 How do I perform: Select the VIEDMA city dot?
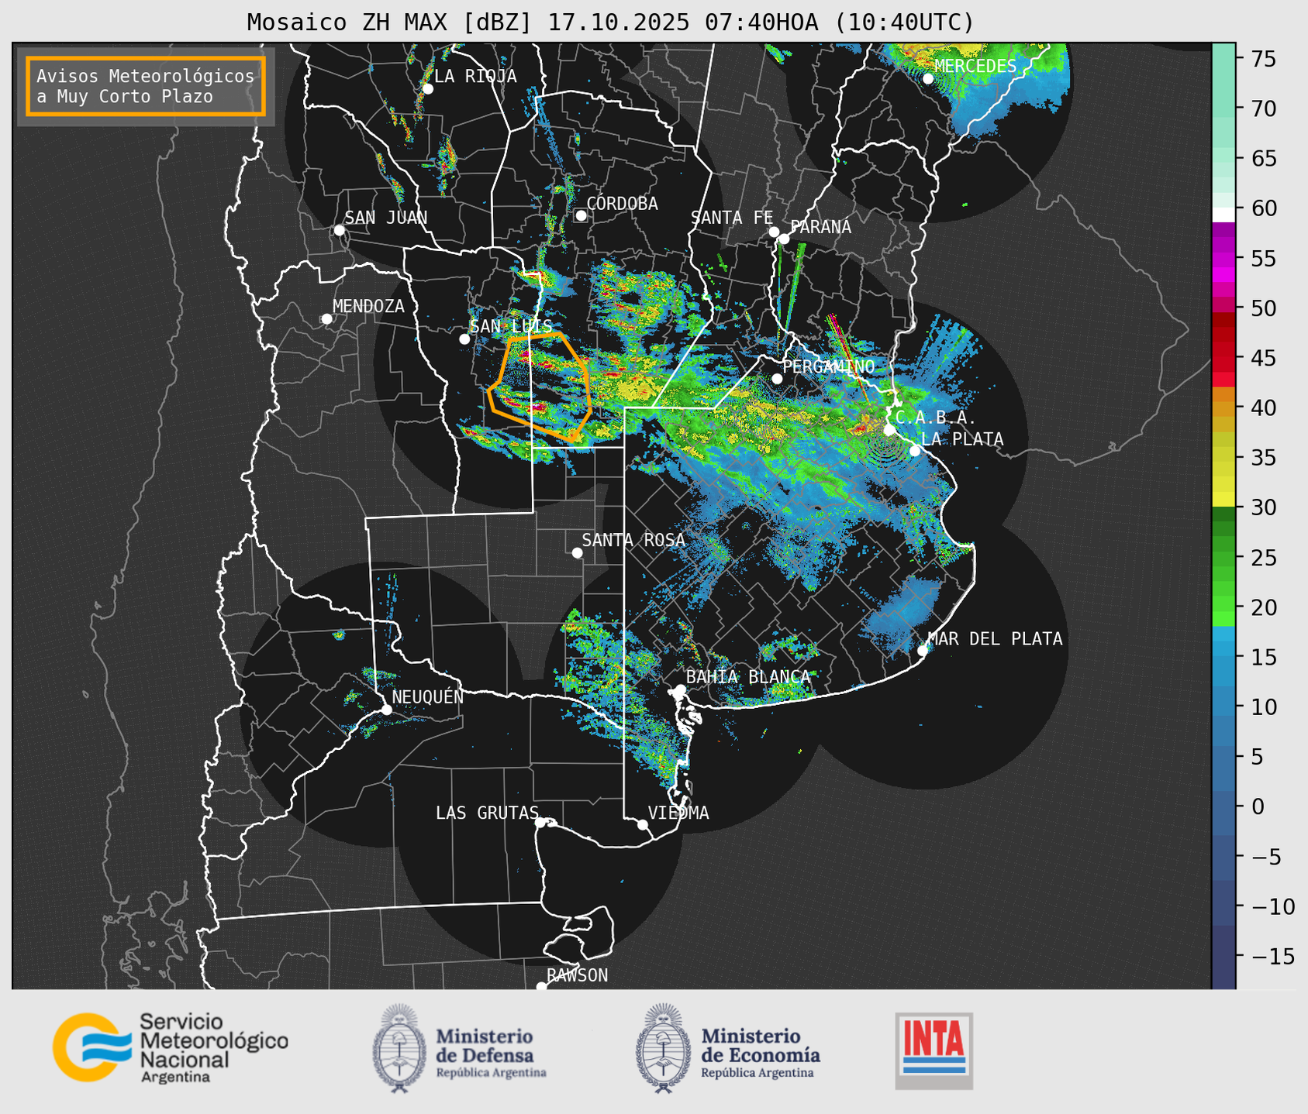[643, 824]
